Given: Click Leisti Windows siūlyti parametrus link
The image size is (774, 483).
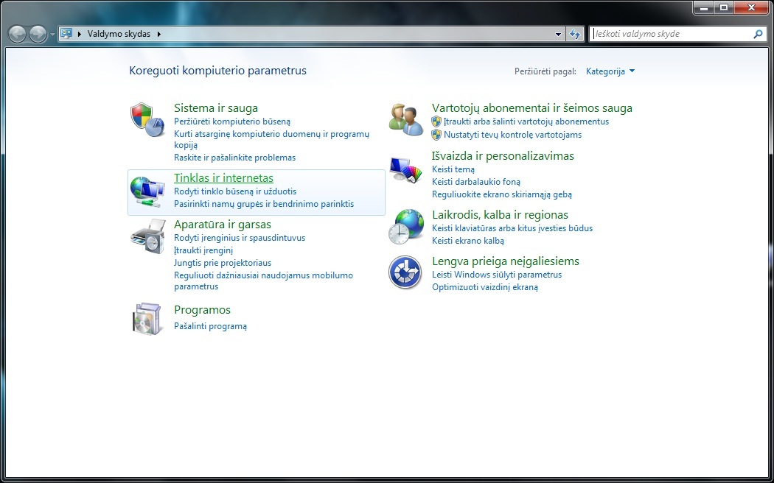Looking at the screenshot, I should tap(497, 275).
